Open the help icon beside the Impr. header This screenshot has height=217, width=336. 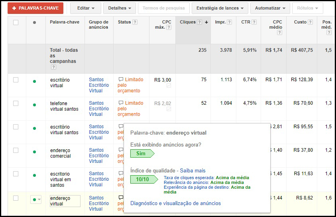click(x=229, y=22)
